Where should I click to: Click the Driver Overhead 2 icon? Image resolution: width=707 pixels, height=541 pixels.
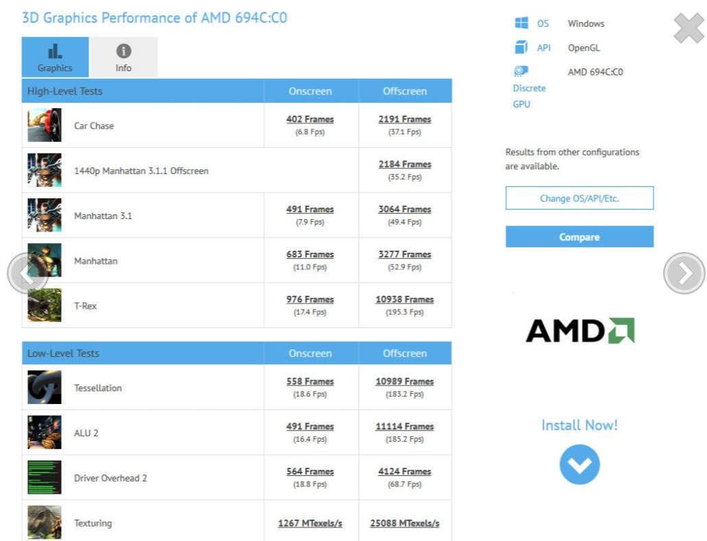45,477
